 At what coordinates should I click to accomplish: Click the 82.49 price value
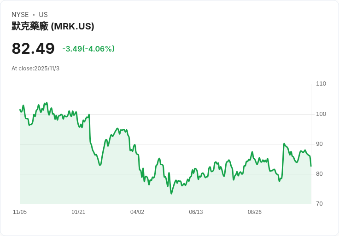pyautogui.click(x=33, y=48)
